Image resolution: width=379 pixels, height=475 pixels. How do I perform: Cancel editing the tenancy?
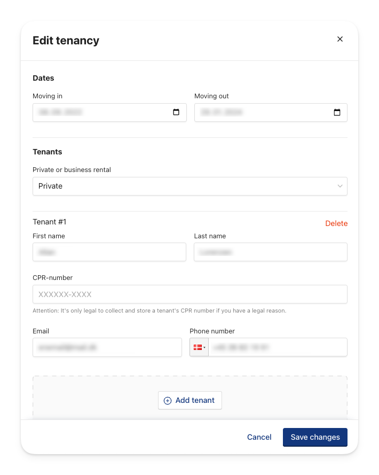click(x=259, y=437)
